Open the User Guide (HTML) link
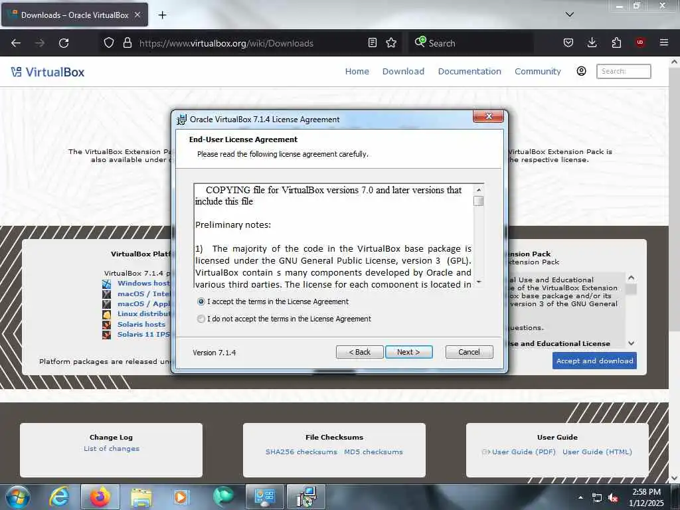Screen dimensions: 680x510 pos(597,452)
